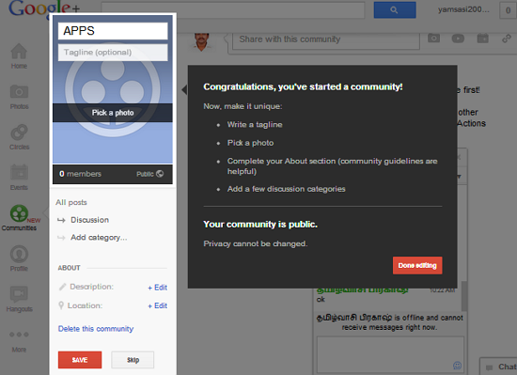This screenshot has height=375, width=517.
Task: Select the green Communities icon
Action: click(x=19, y=213)
